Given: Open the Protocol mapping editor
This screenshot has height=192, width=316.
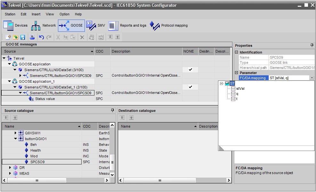Looking at the screenshot, I should pos(169,26).
